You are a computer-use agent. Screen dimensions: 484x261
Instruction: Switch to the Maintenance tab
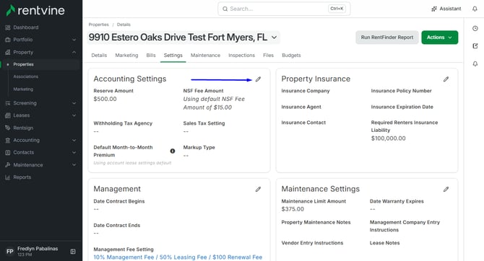point(205,56)
